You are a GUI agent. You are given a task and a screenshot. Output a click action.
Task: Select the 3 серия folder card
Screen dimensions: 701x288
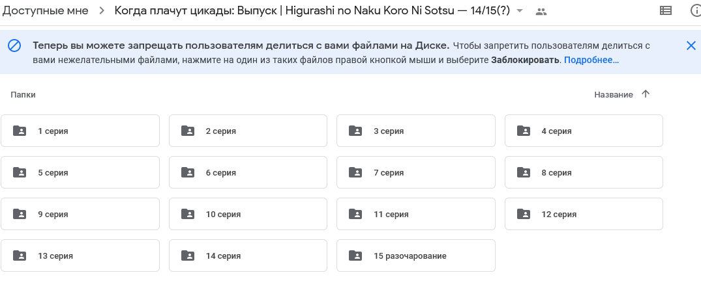416,131
